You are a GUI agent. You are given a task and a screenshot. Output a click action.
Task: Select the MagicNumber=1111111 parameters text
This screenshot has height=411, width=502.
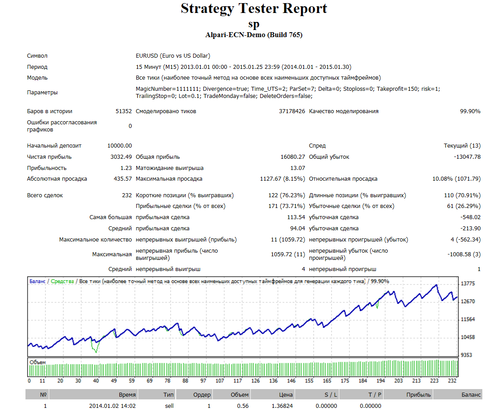click(x=288, y=93)
